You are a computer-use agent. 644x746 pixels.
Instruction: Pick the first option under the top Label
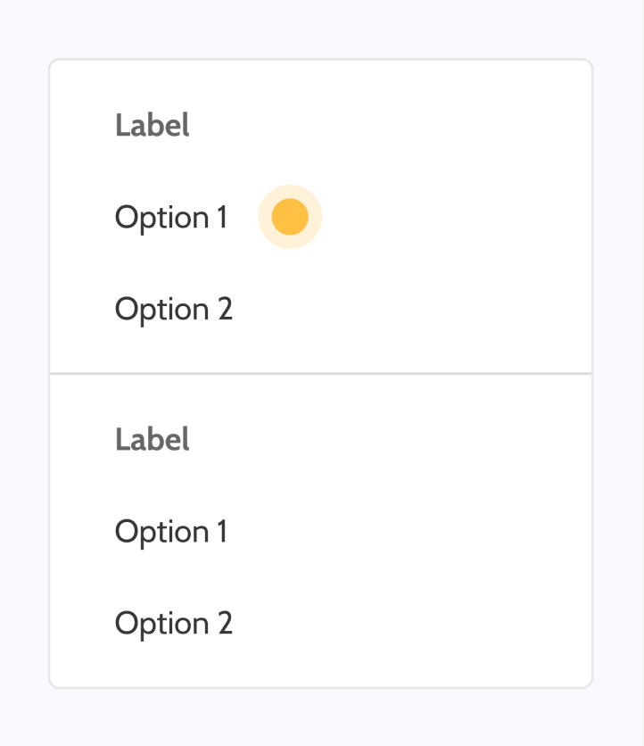tap(171, 218)
